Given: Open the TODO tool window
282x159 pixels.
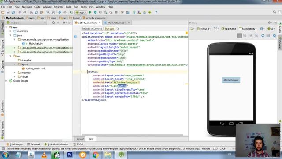Looking at the screenshot, I should point(78,144).
